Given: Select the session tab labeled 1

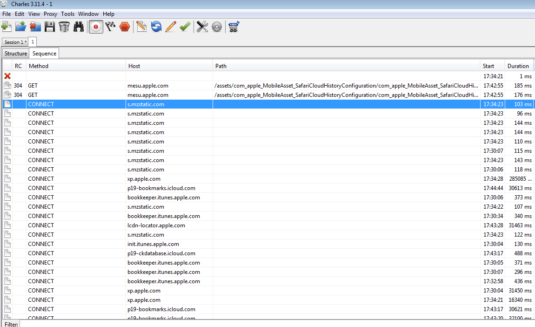Looking at the screenshot, I should tap(33, 41).
